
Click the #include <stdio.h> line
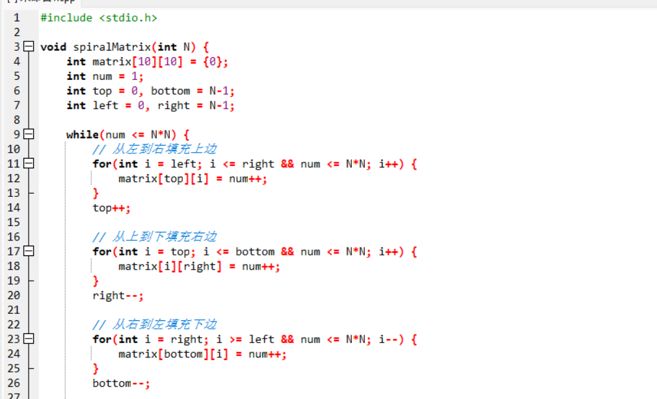pos(99,18)
